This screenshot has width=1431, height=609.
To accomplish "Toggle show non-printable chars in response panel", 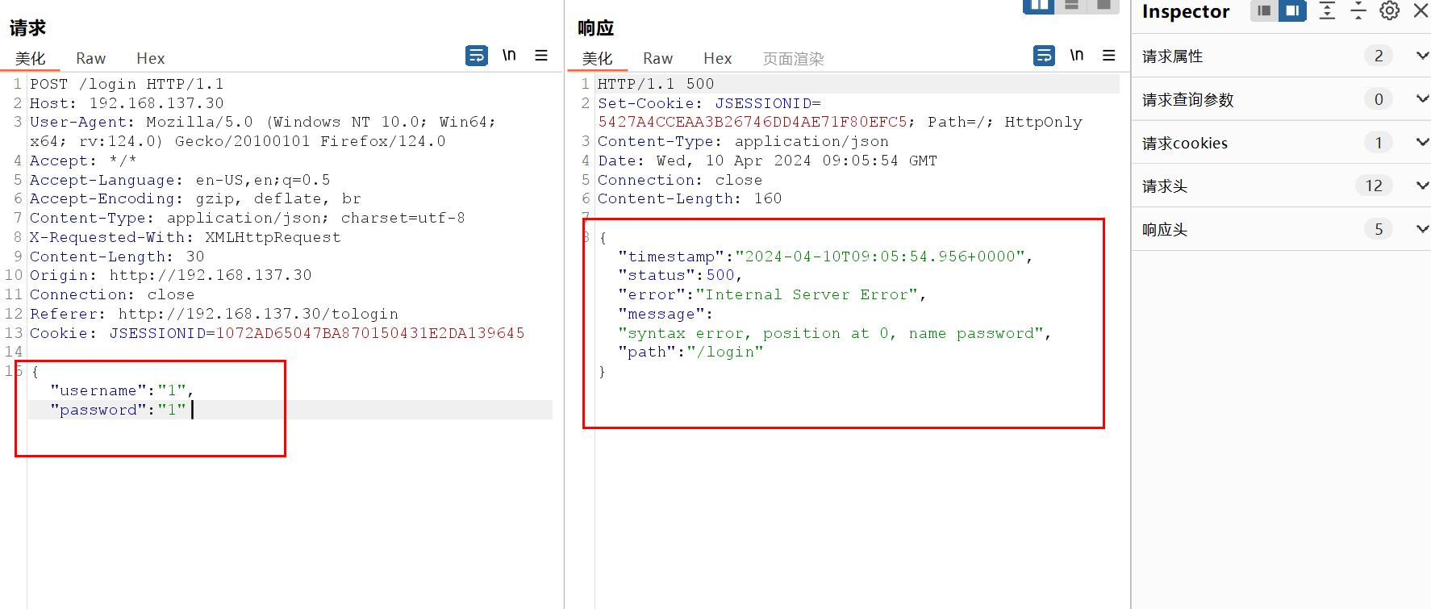I will coord(1077,55).
